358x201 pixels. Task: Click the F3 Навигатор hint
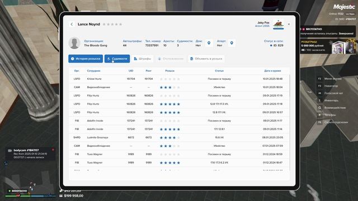[328, 86]
